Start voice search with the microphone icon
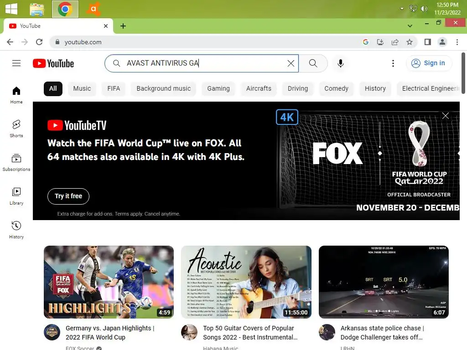The image size is (467, 350). pyautogui.click(x=340, y=63)
